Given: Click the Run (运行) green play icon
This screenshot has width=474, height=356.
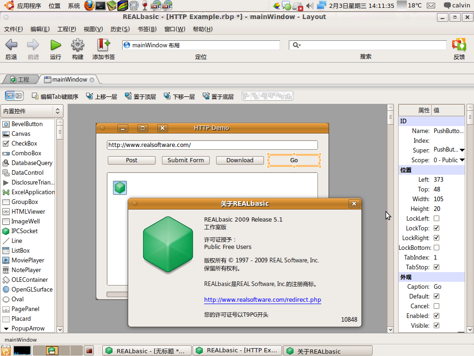Looking at the screenshot, I should click(56, 45).
